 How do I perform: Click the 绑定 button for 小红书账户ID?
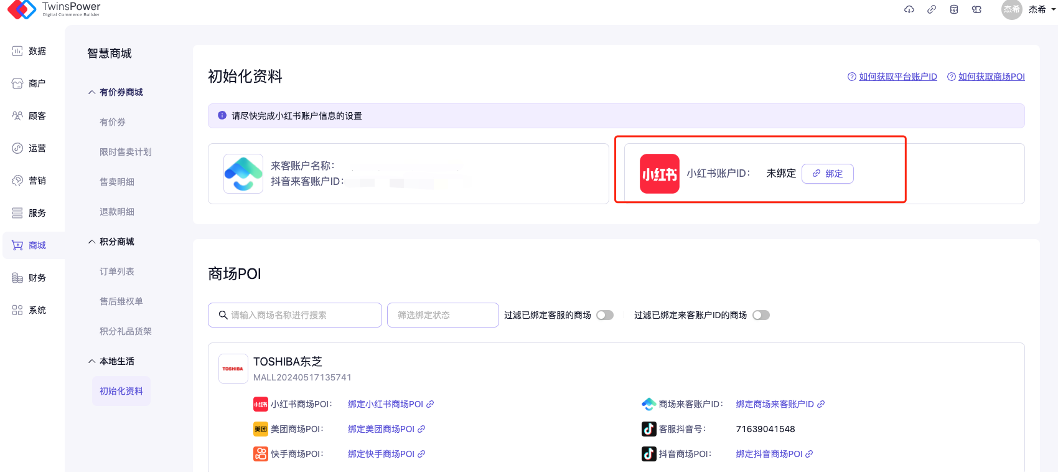827,174
